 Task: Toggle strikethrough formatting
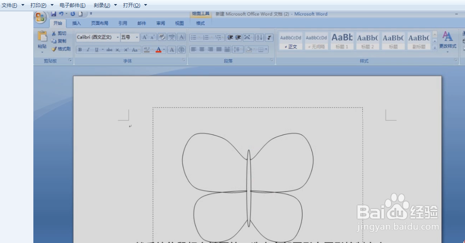[x=110, y=49]
